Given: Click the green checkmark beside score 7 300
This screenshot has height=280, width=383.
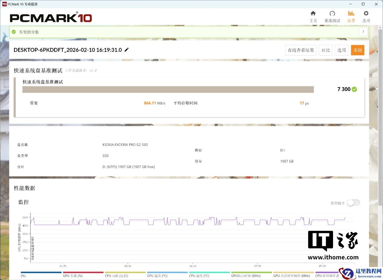Looking at the screenshot, I should tap(354, 89).
